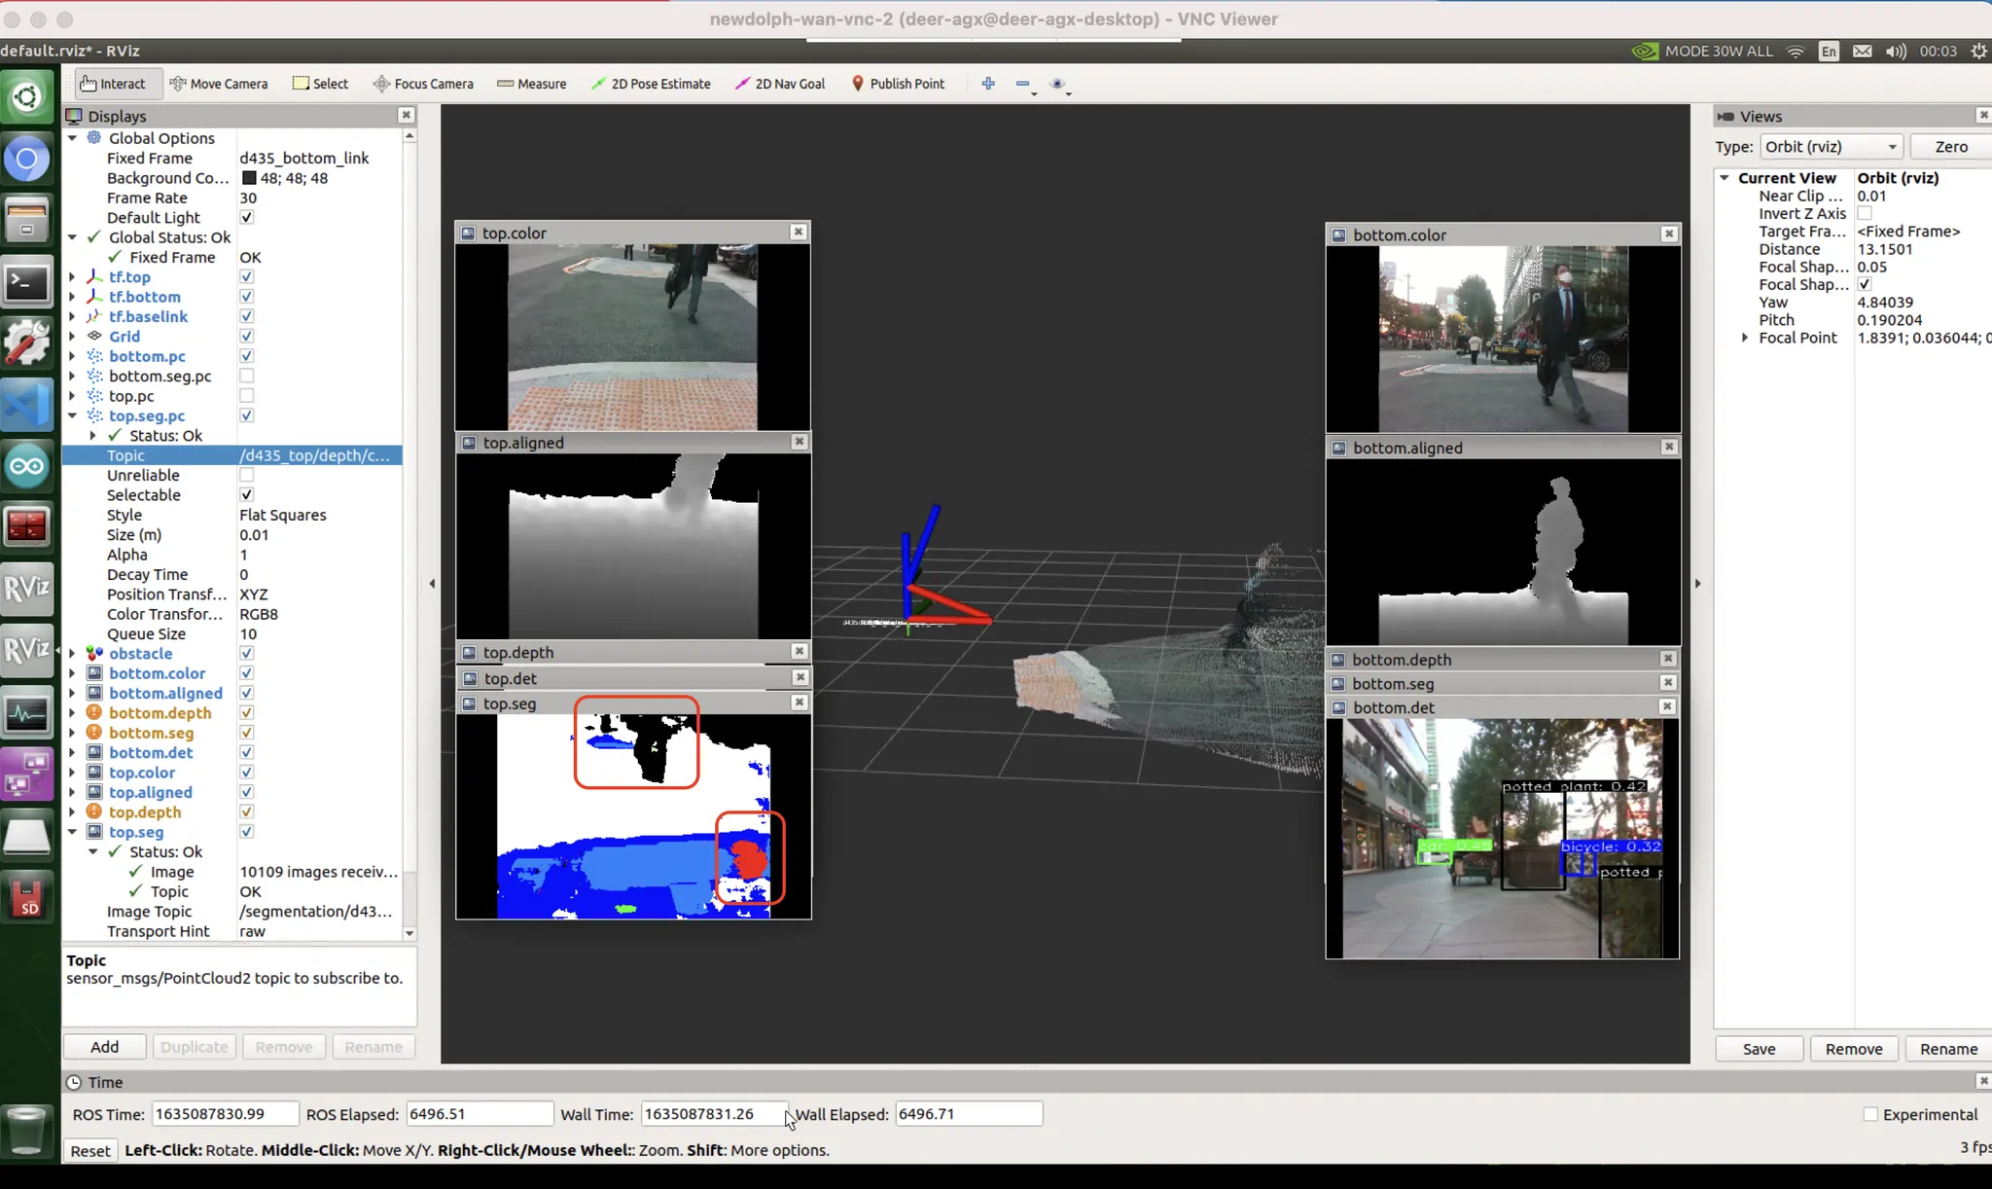Open Arduino IDE from the dock
1992x1189 pixels.
[26, 466]
